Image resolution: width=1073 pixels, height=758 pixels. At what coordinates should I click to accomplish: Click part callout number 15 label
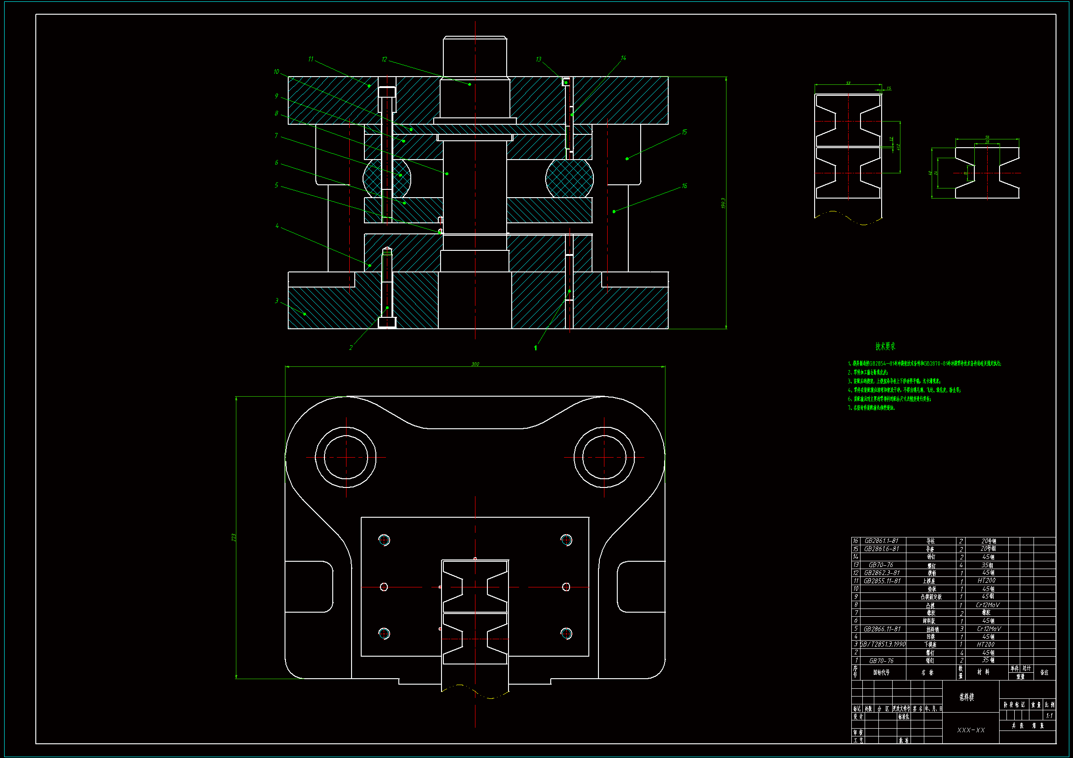684,132
